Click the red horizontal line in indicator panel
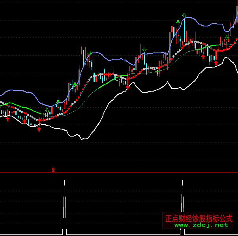The height and width of the screenshot is (236, 238). tap(118, 172)
